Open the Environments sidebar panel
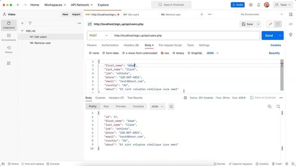 point(9,37)
